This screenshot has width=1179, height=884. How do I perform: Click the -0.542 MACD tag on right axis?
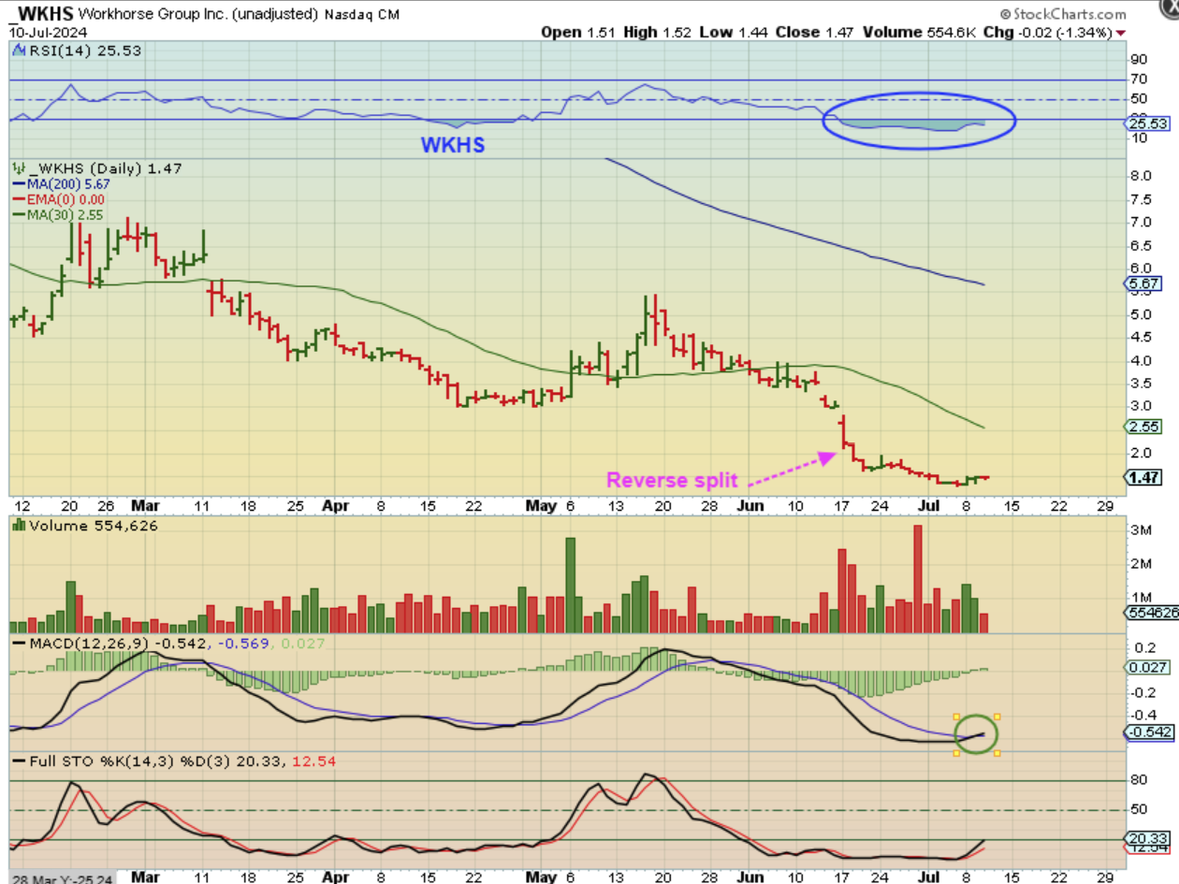[x=1149, y=731]
